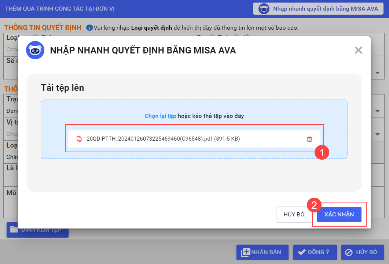This screenshot has height=264, width=389.
Task: Click the XÁC NHẬN confirm button
Action: pos(339,215)
